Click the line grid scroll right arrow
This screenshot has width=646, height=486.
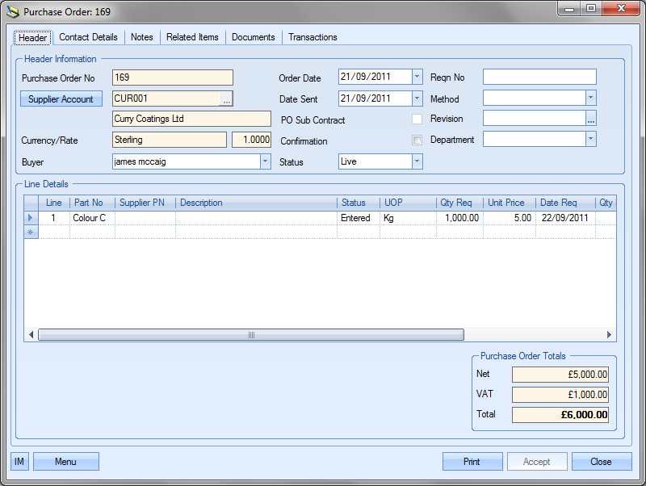click(610, 335)
